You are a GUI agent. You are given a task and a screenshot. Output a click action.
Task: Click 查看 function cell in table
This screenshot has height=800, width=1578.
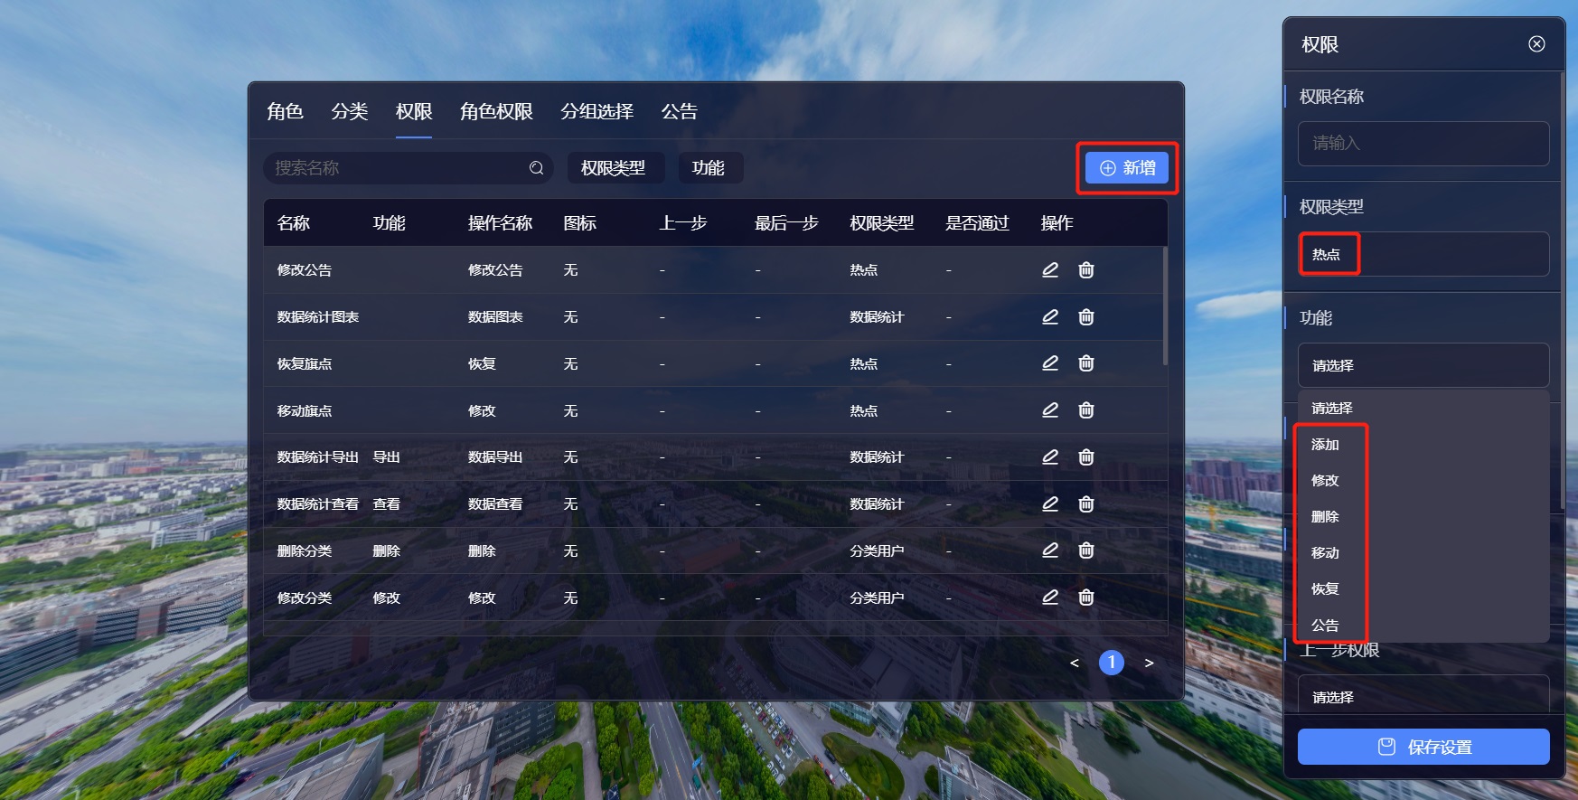click(386, 504)
